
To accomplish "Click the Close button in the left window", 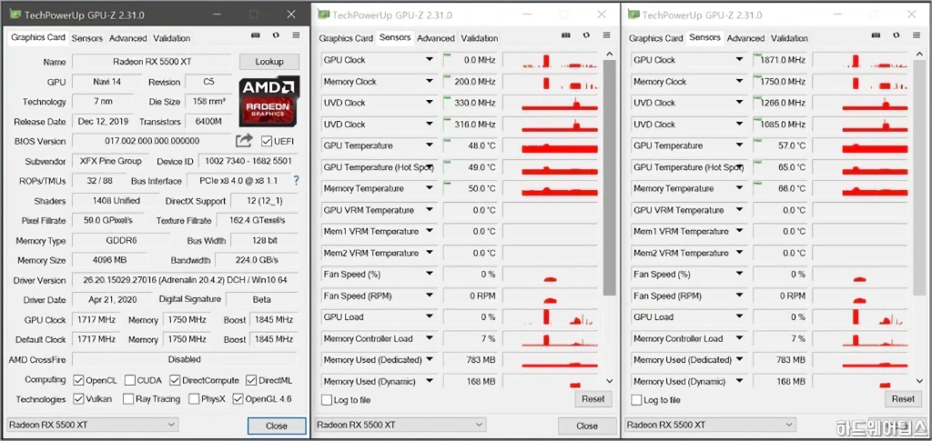I will pyautogui.click(x=277, y=426).
